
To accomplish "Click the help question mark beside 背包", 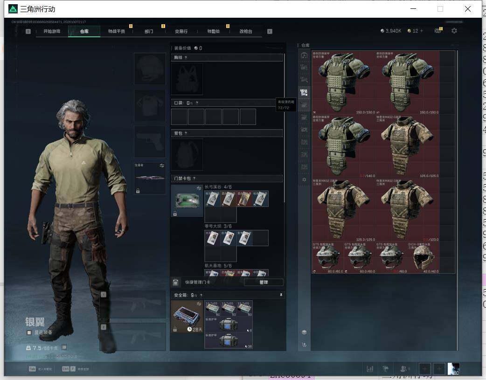I will coord(186,133).
